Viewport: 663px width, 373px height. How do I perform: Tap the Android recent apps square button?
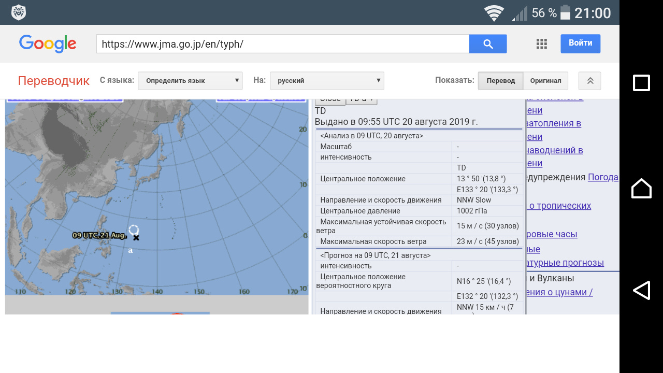coord(641,83)
